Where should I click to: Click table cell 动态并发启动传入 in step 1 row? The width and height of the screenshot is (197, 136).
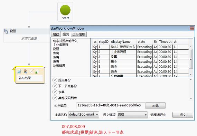(123, 47)
